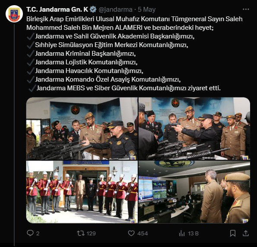Image resolution: width=257 pixels, height=247 pixels.
Task: Open top-right photo of officer aiming pistol
Action: click(x=194, y=129)
